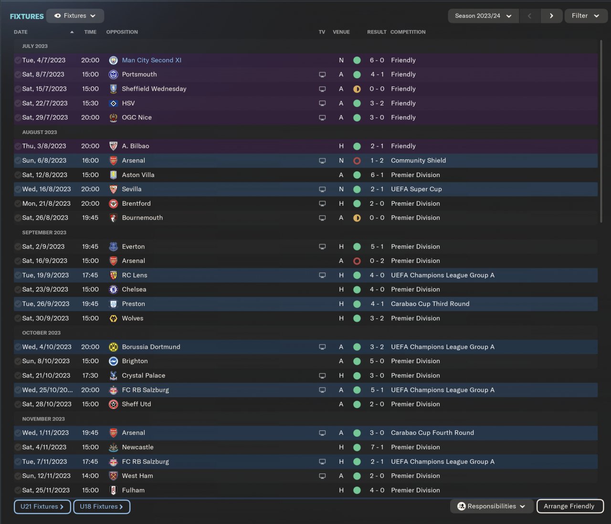Image resolution: width=611 pixels, height=524 pixels.
Task: Sort by the Result column header
Action: pyautogui.click(x=377, y=32)
